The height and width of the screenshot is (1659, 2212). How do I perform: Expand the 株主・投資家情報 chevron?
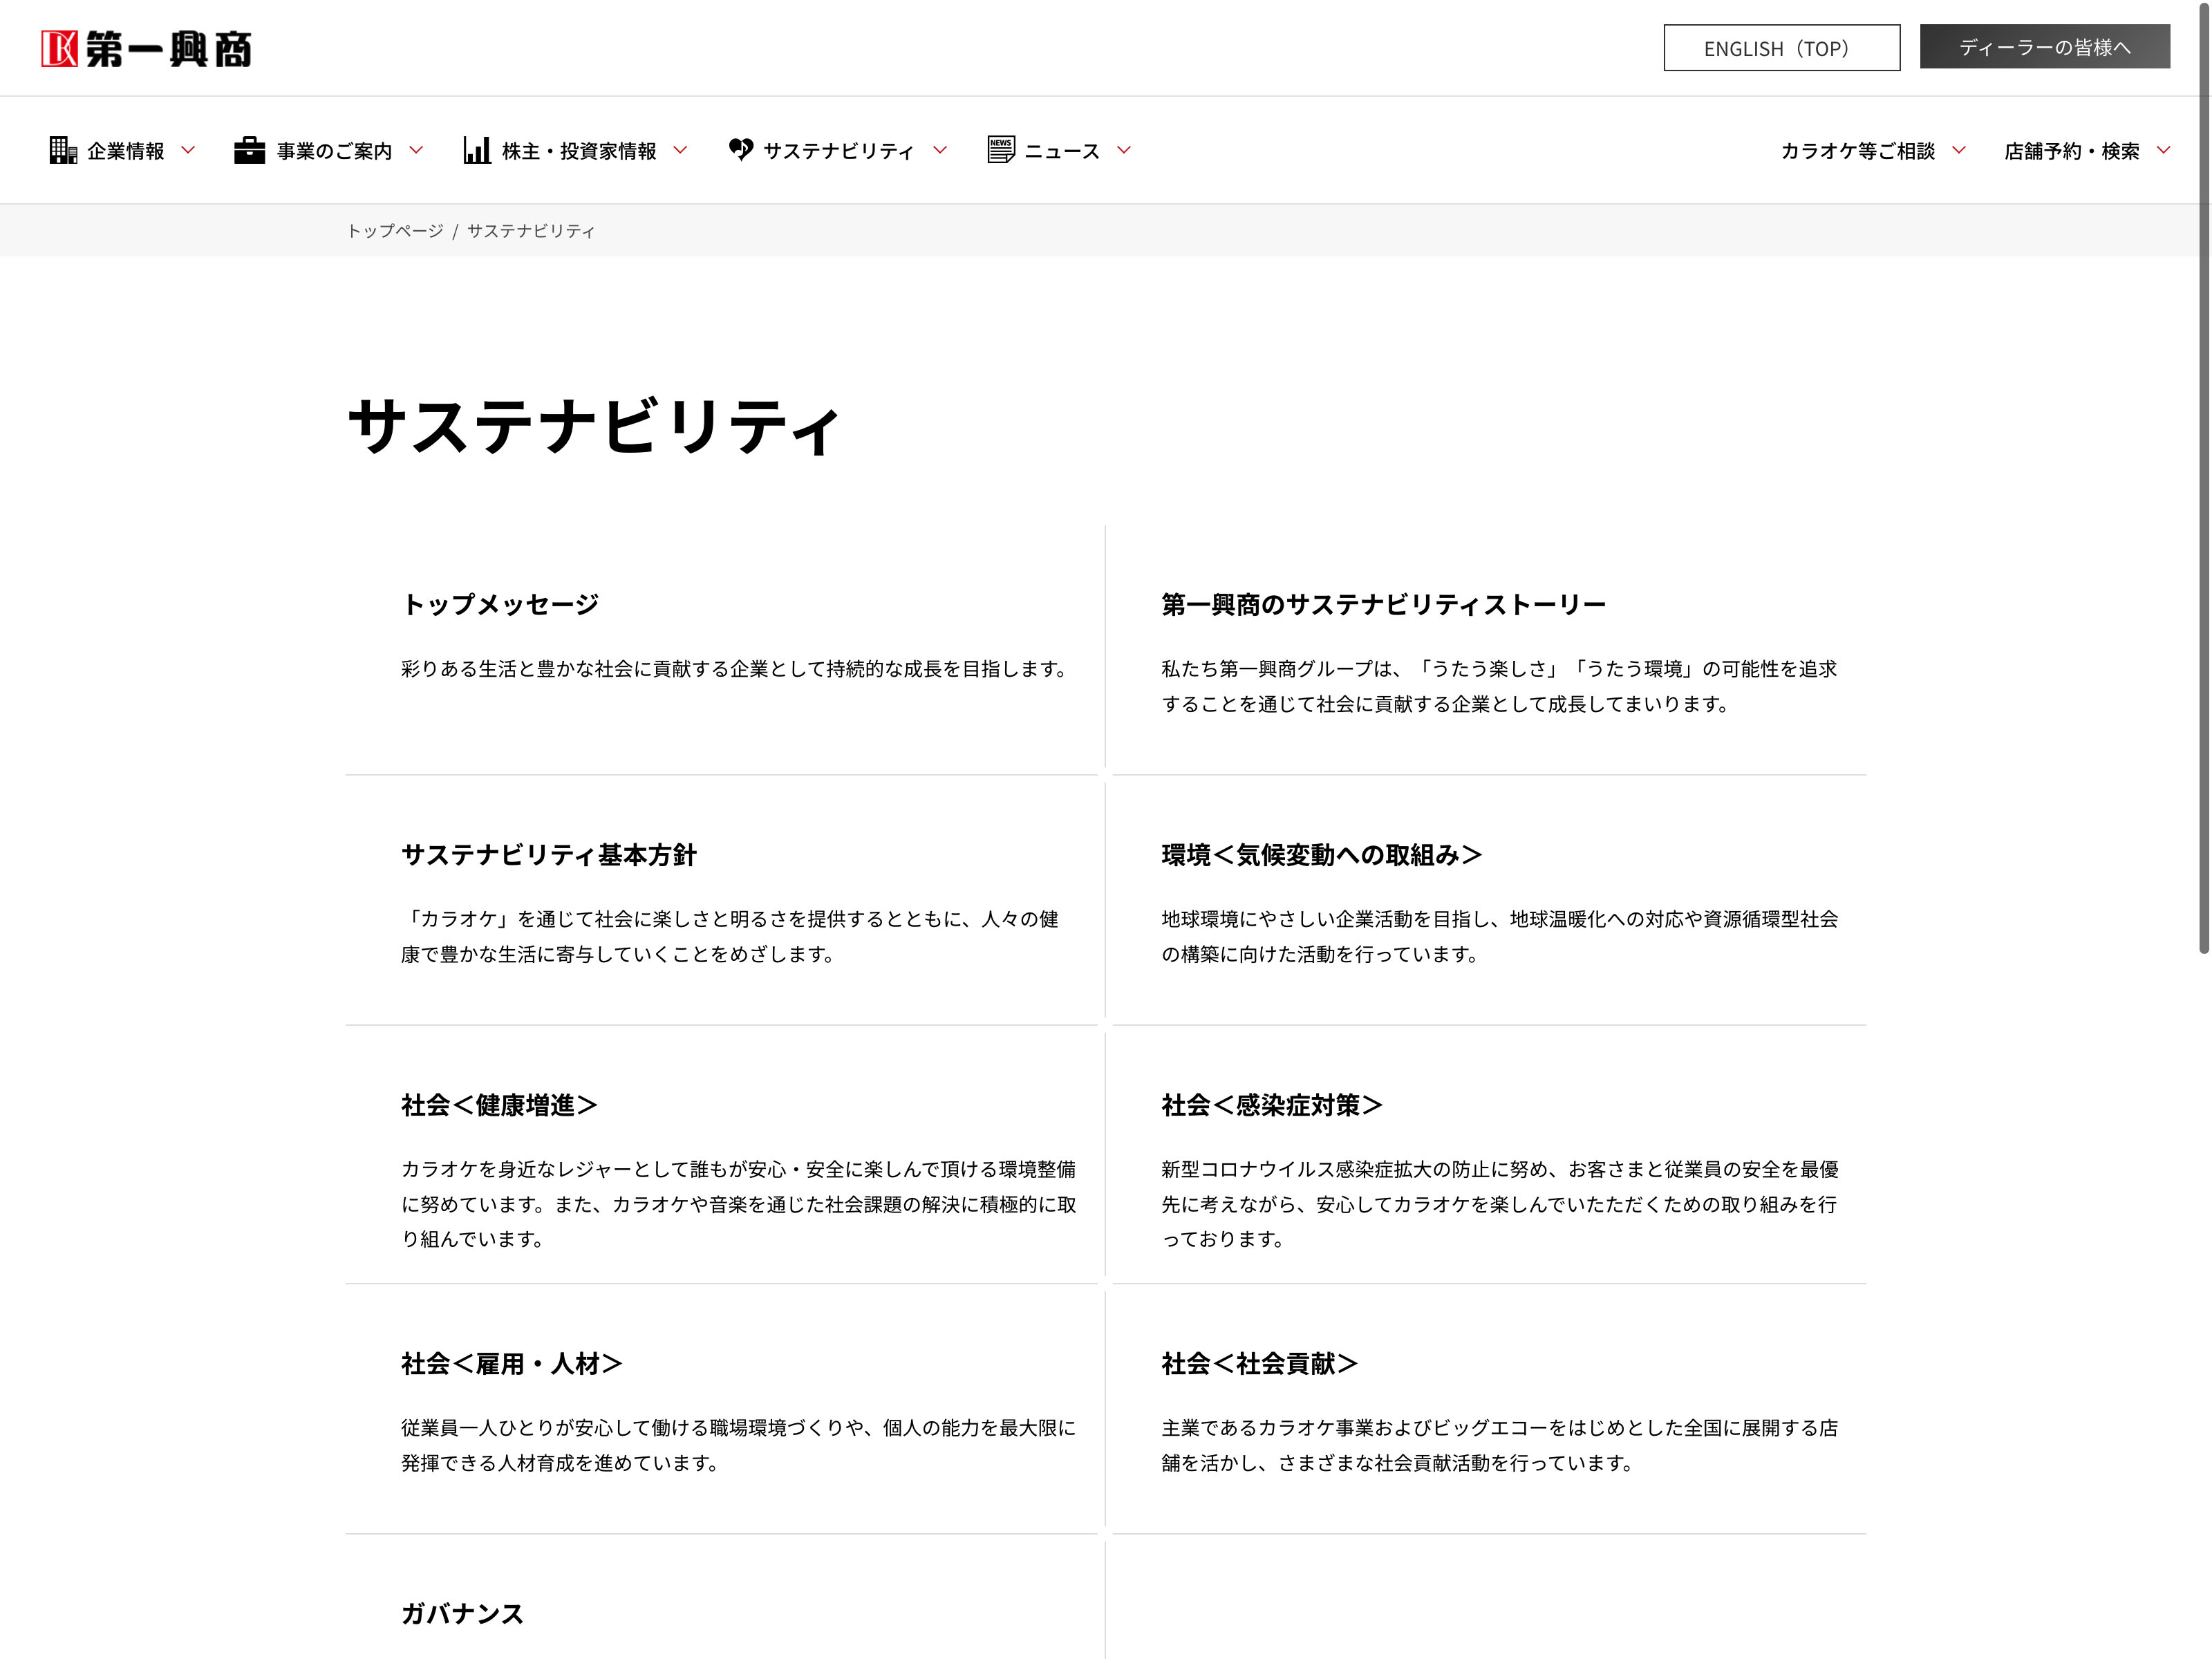click(x=681, y=150)
